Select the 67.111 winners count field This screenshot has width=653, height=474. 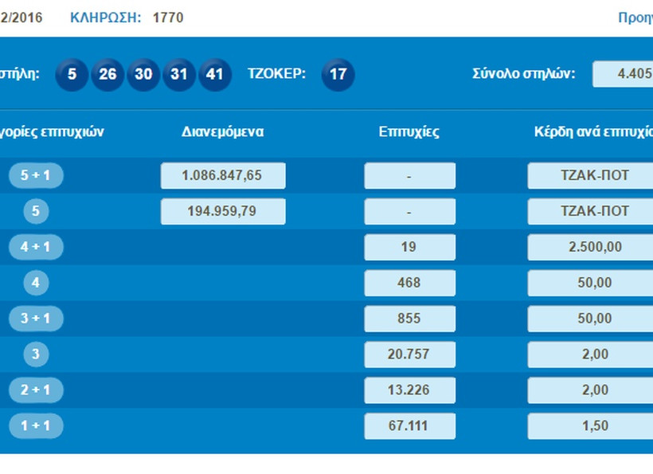(409, 426)
